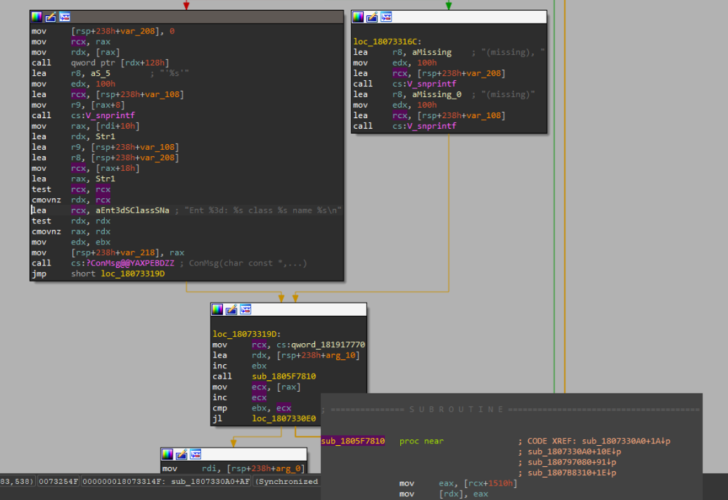This screenshot has height=500, width=728.
Task: Click the 'mov edx, ebx' instruction
Action: tap(70, 243)
